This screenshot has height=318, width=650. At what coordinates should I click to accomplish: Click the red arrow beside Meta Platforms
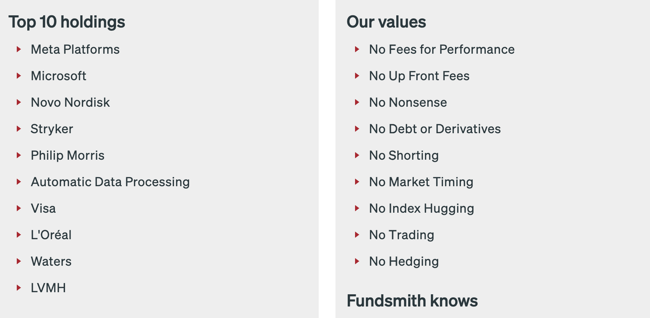point(19,49)
